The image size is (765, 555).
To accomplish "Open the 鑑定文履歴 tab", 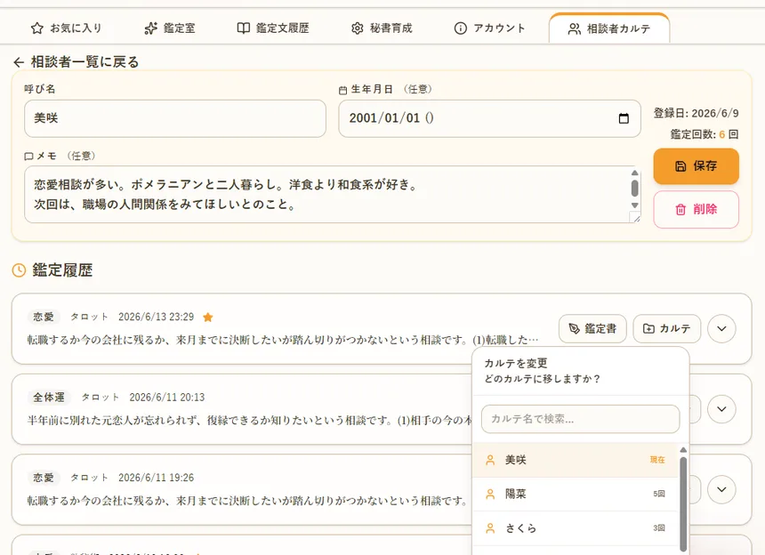I will 273,28.
